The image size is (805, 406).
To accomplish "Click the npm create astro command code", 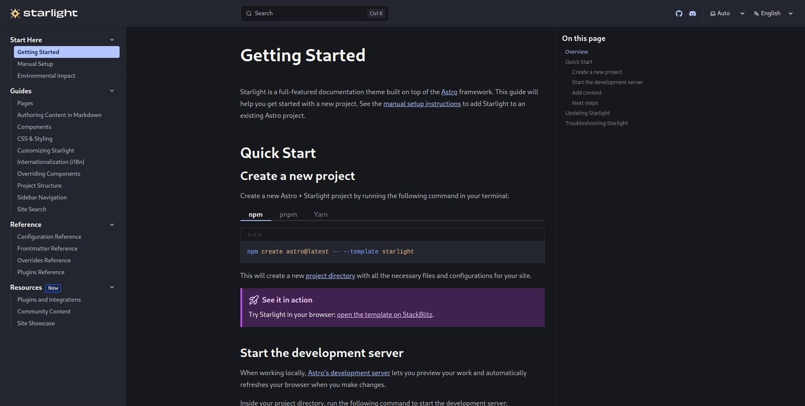I will [x=330, y=251].
